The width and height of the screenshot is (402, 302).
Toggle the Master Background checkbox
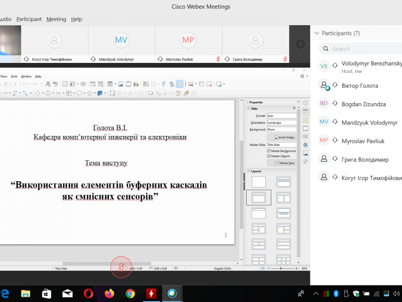(x=269, y=151)
